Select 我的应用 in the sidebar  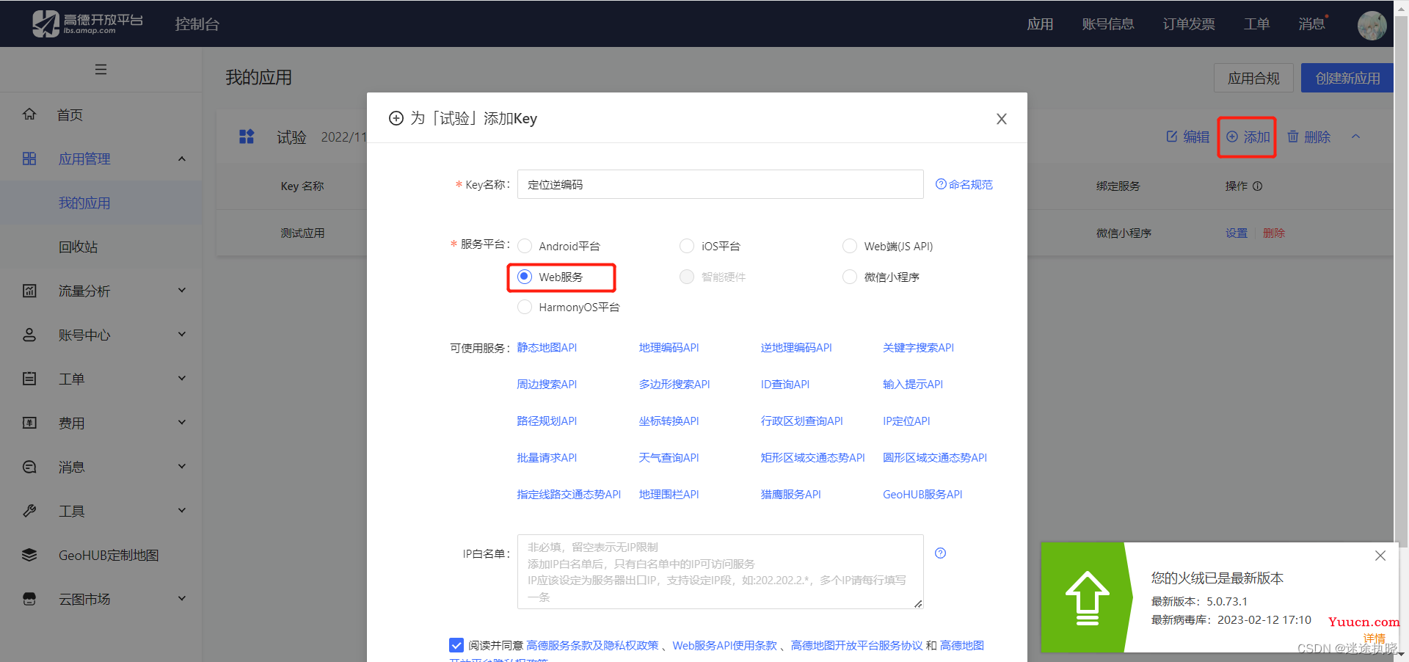point(84,203)
